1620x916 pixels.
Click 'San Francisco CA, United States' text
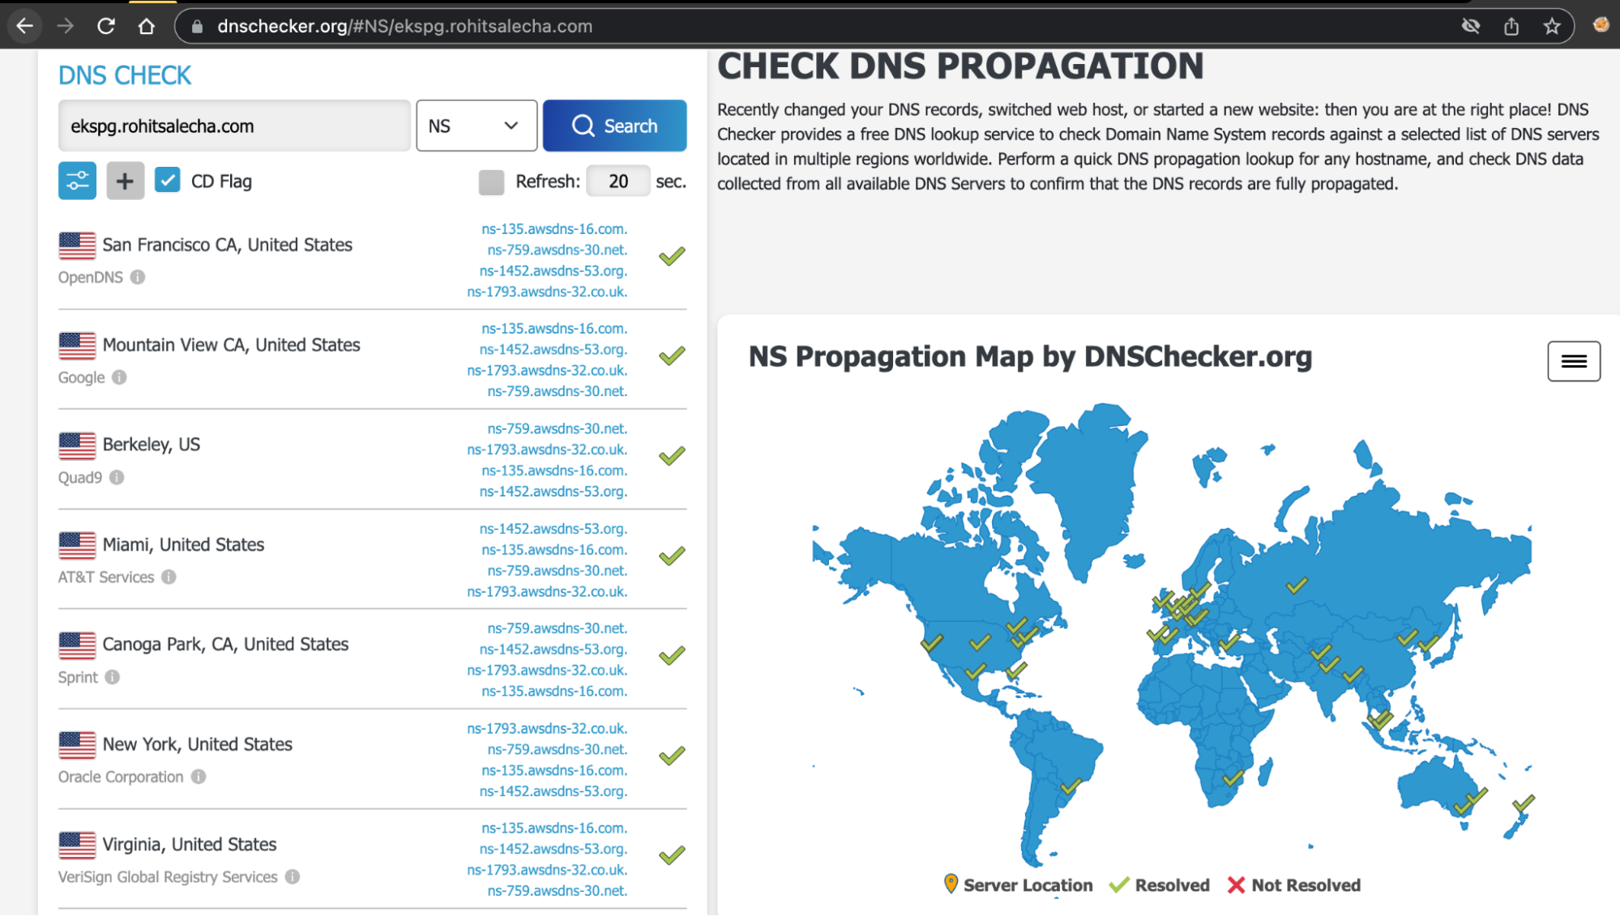(x=228, y=245)
